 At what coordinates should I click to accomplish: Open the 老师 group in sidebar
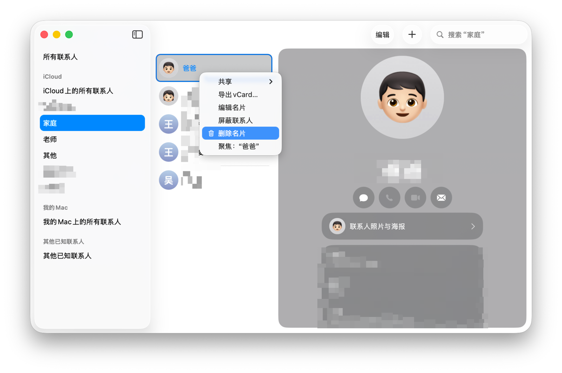tap(50, 139)
